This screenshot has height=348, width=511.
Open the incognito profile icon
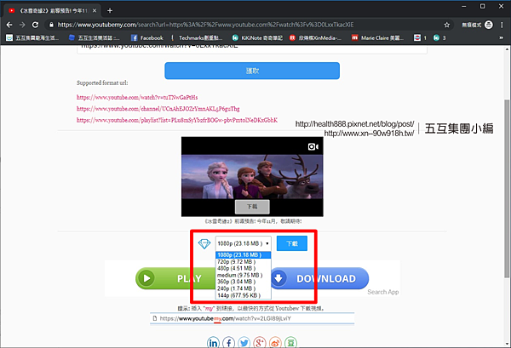[x=489, y=25]
